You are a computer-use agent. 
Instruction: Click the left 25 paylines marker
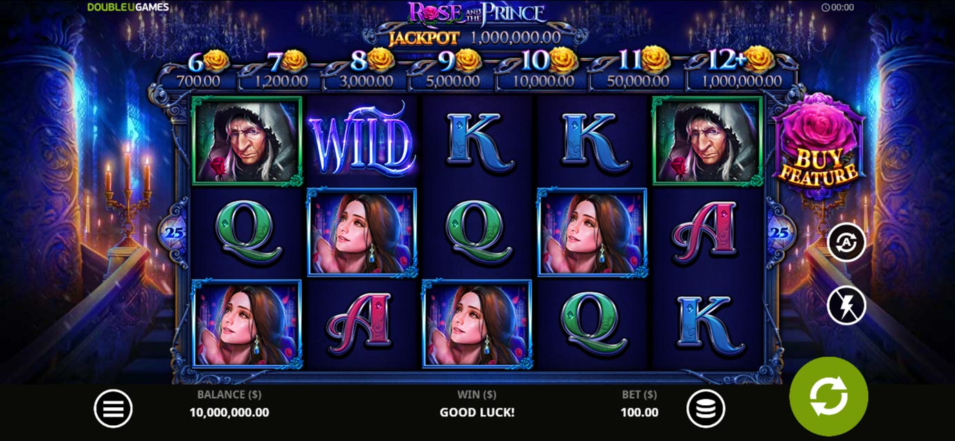(x=175, y=232)
